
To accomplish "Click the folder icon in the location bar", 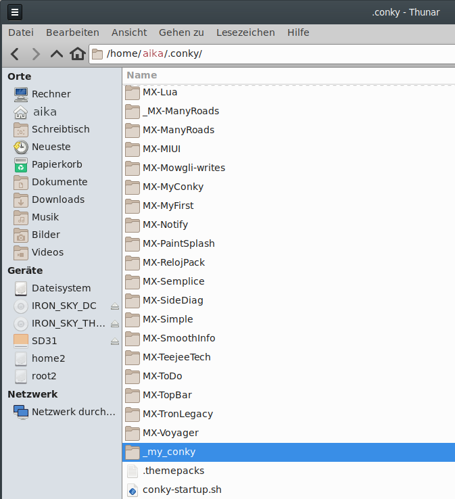I will coord(97,54).
